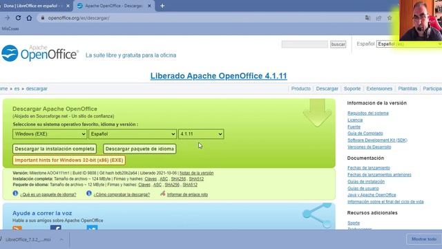Open the Extensiones menu item
Screen dimensions: 442x249
point(379,89)
